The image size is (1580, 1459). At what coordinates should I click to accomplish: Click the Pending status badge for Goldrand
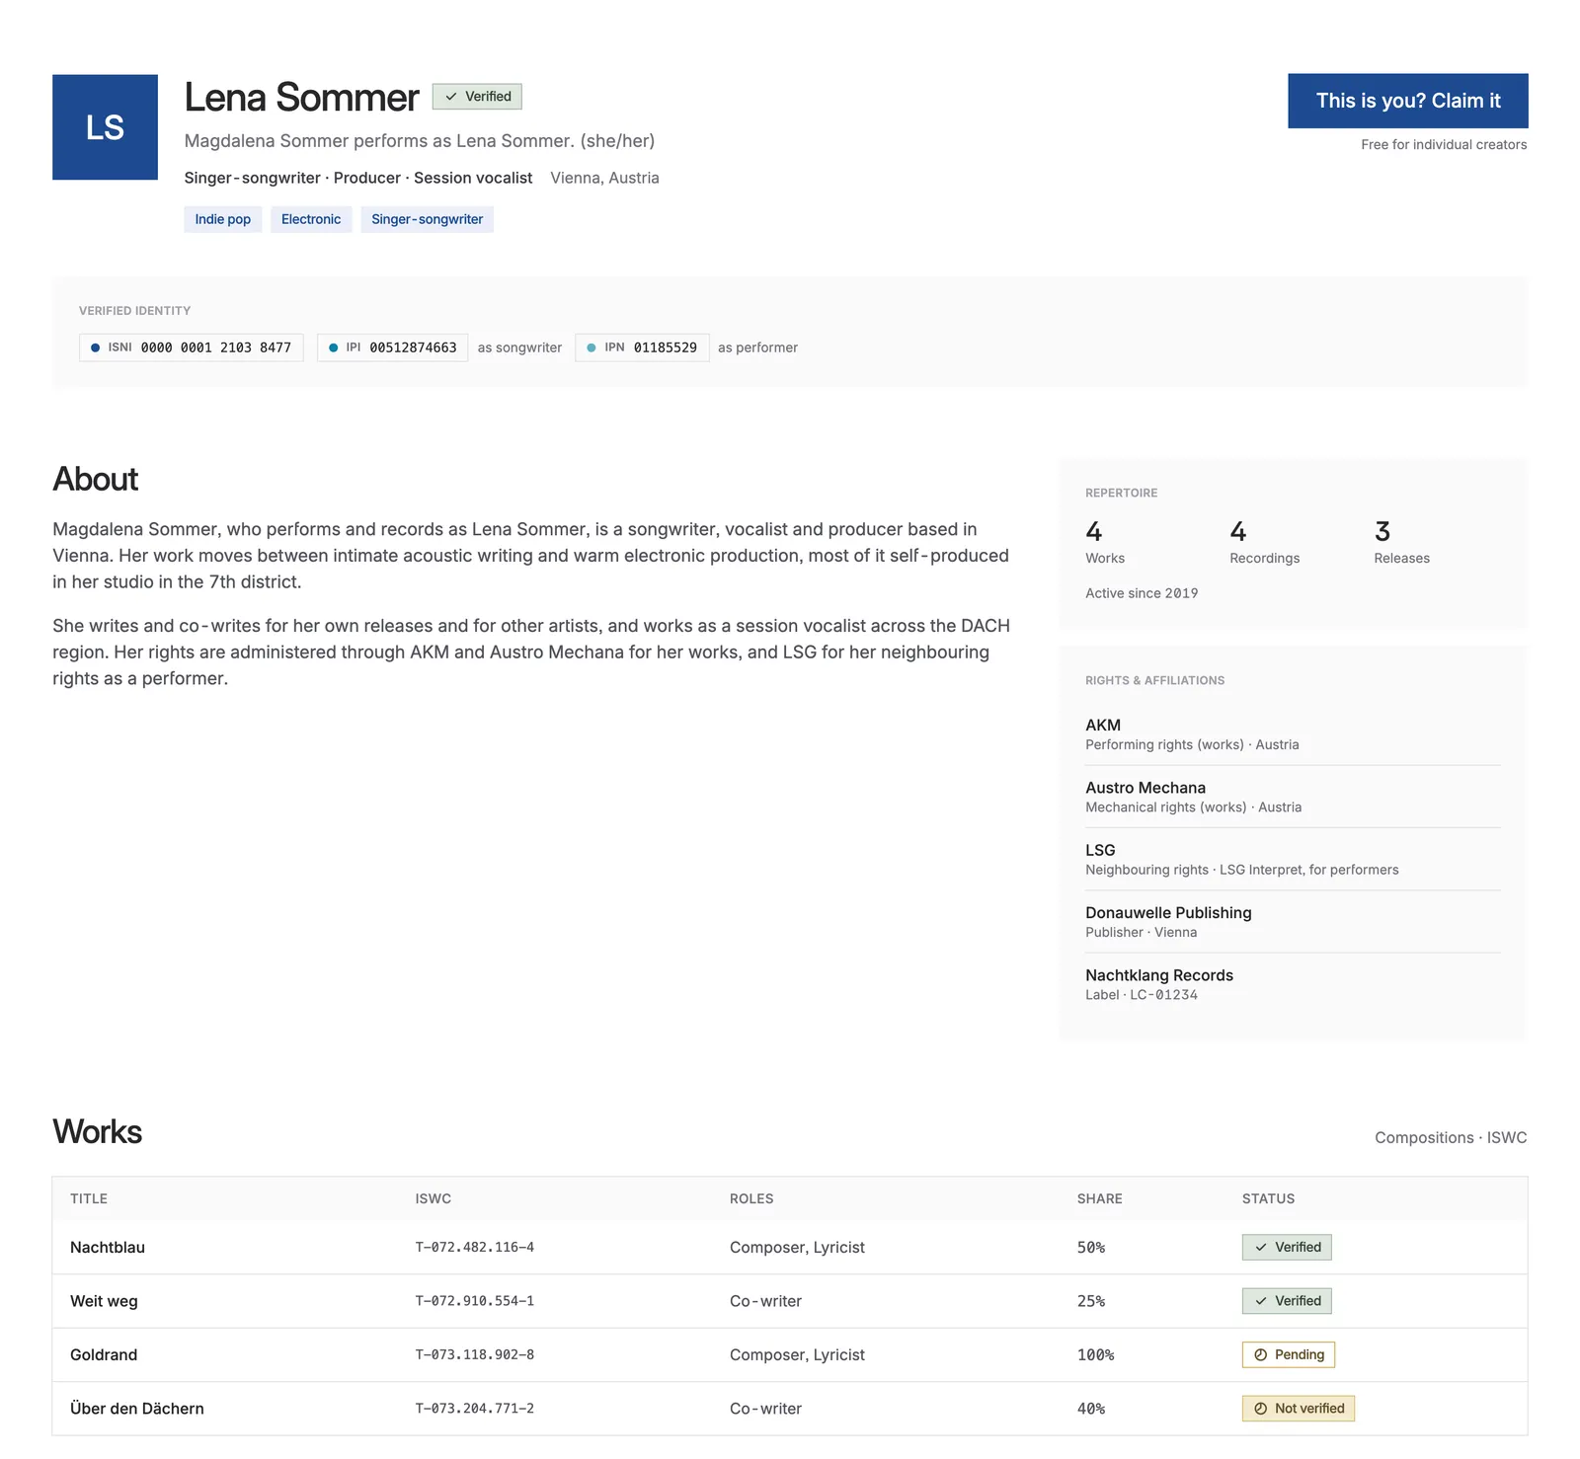pyautogui.click(x=1289, y=1354)
